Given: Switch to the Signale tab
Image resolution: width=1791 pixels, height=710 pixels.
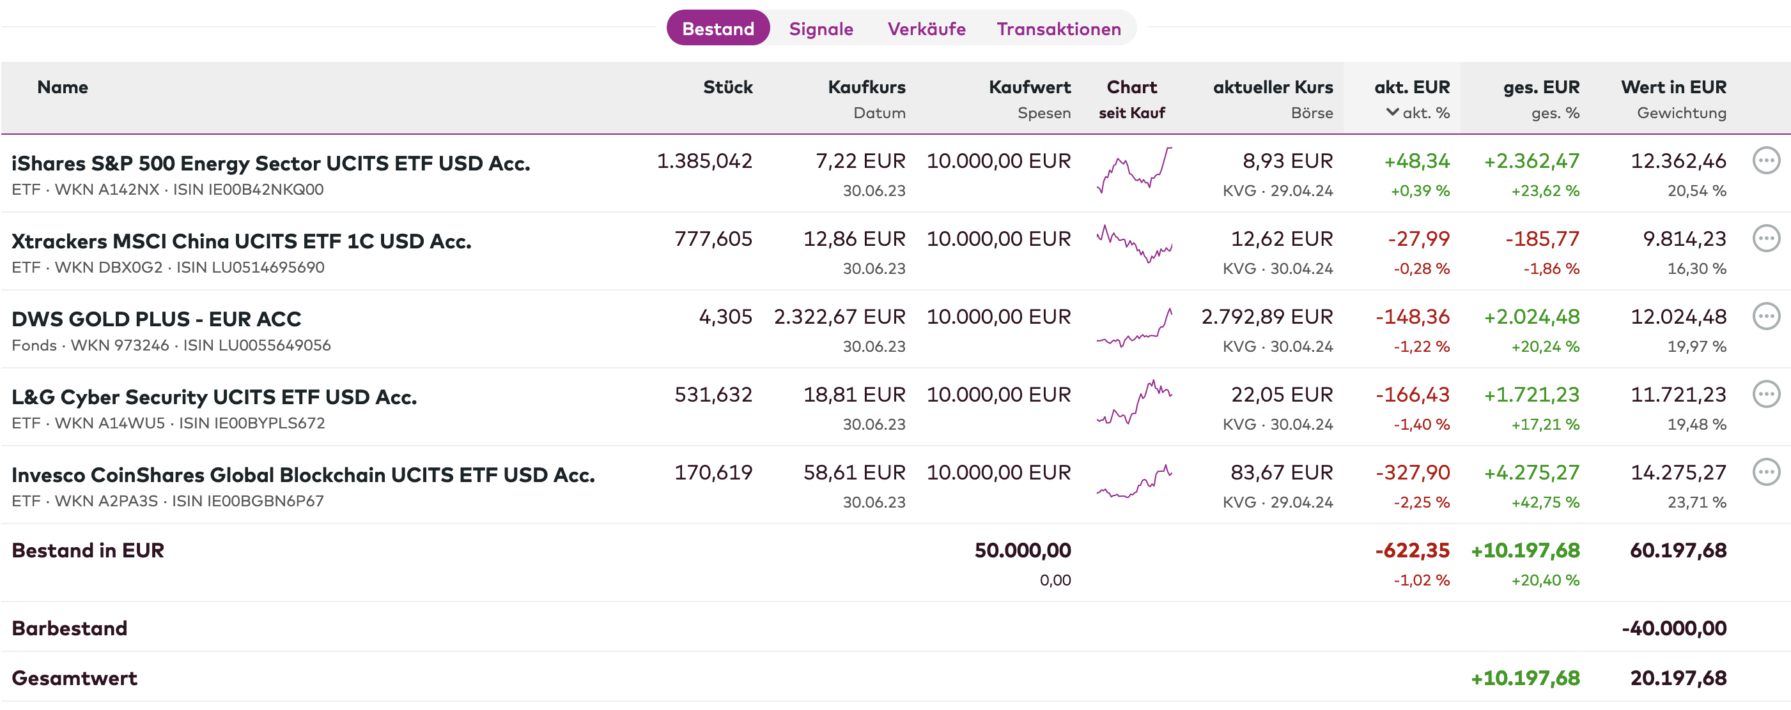Looking at the screenshot, I should click(x=821, y=29).
